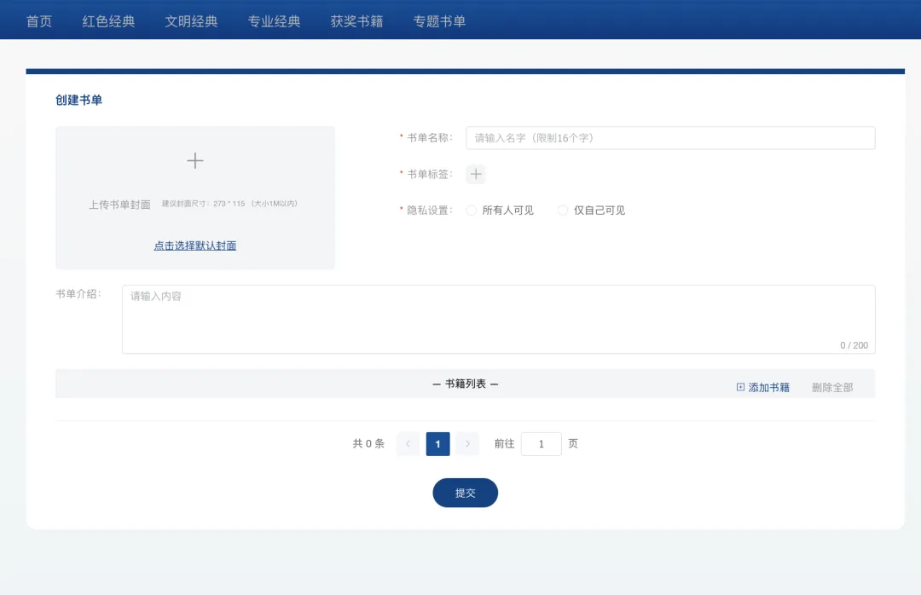Open the 红色经典 navigation tab

click(x=108, y=21)
